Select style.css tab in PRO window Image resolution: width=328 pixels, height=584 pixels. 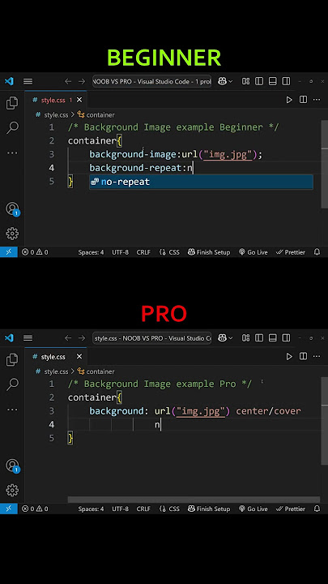pos(56,356)
